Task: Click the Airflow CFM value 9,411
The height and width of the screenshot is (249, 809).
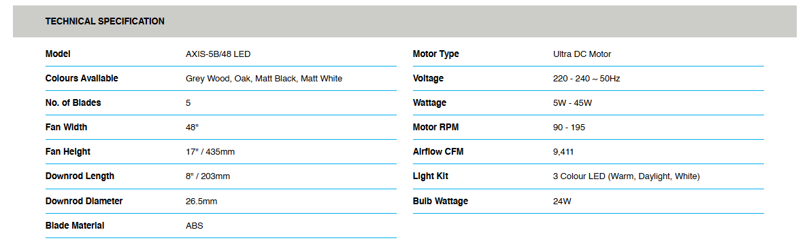Action: pyautogui.click(x=563, y=152)
